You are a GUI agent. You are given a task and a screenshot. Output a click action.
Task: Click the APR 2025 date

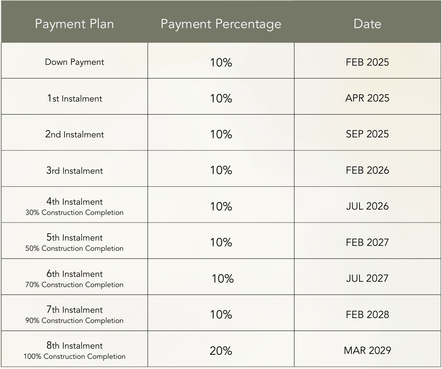367,98
